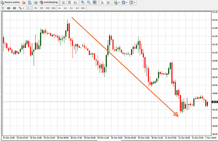Switch to the H4 timeframe

[65, 8]
